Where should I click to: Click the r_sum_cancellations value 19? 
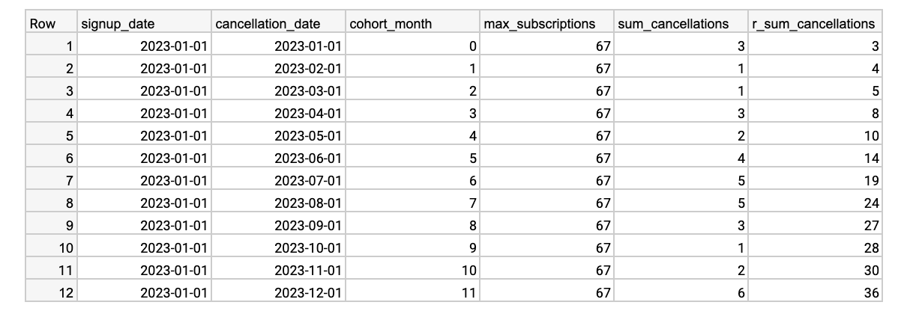point(815,181)
